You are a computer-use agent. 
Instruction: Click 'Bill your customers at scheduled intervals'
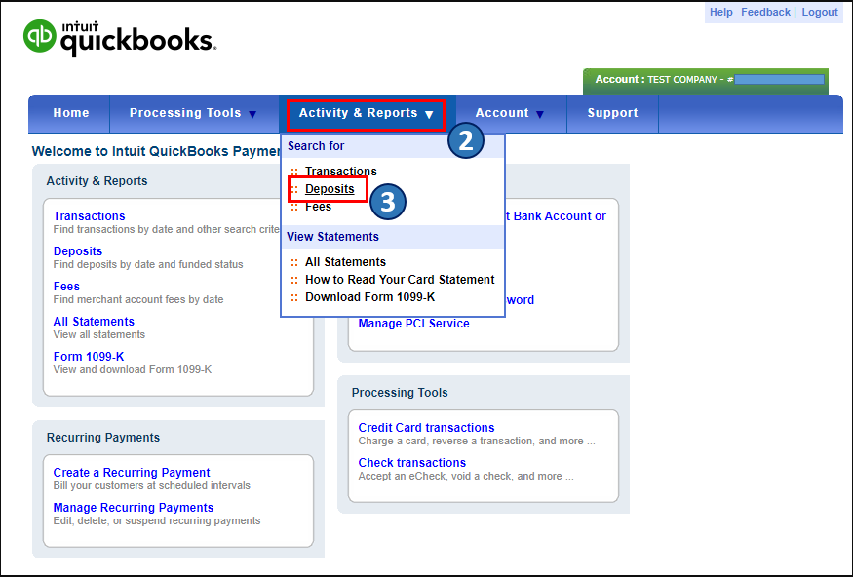point(152,485)
